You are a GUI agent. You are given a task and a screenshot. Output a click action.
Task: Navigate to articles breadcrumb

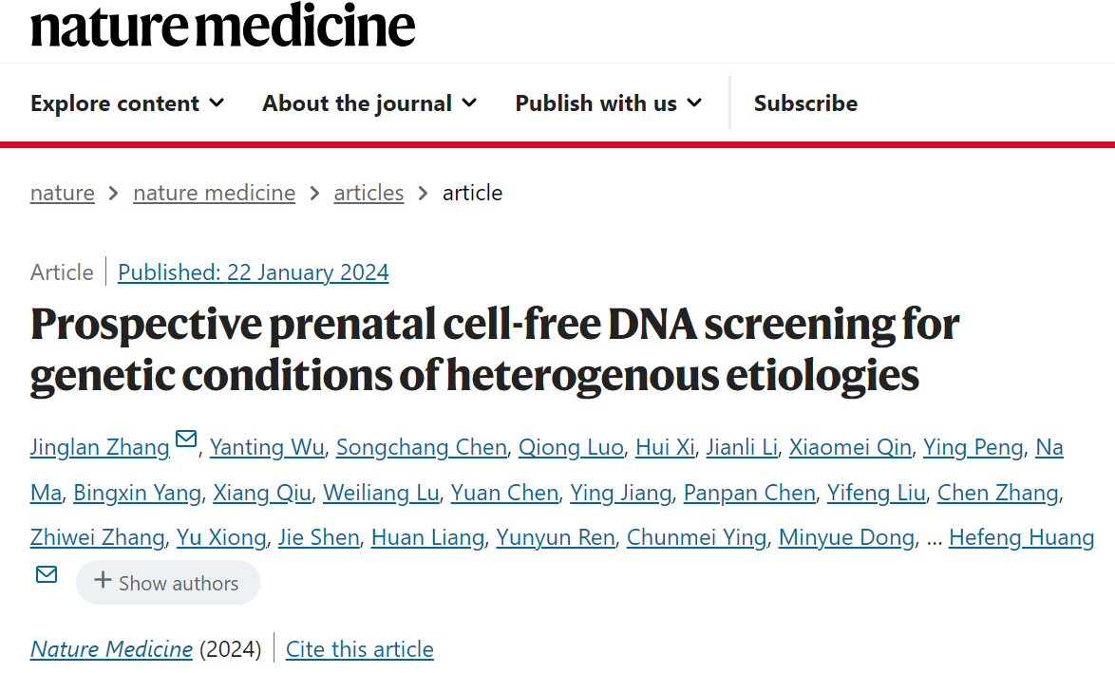(369, 193)
